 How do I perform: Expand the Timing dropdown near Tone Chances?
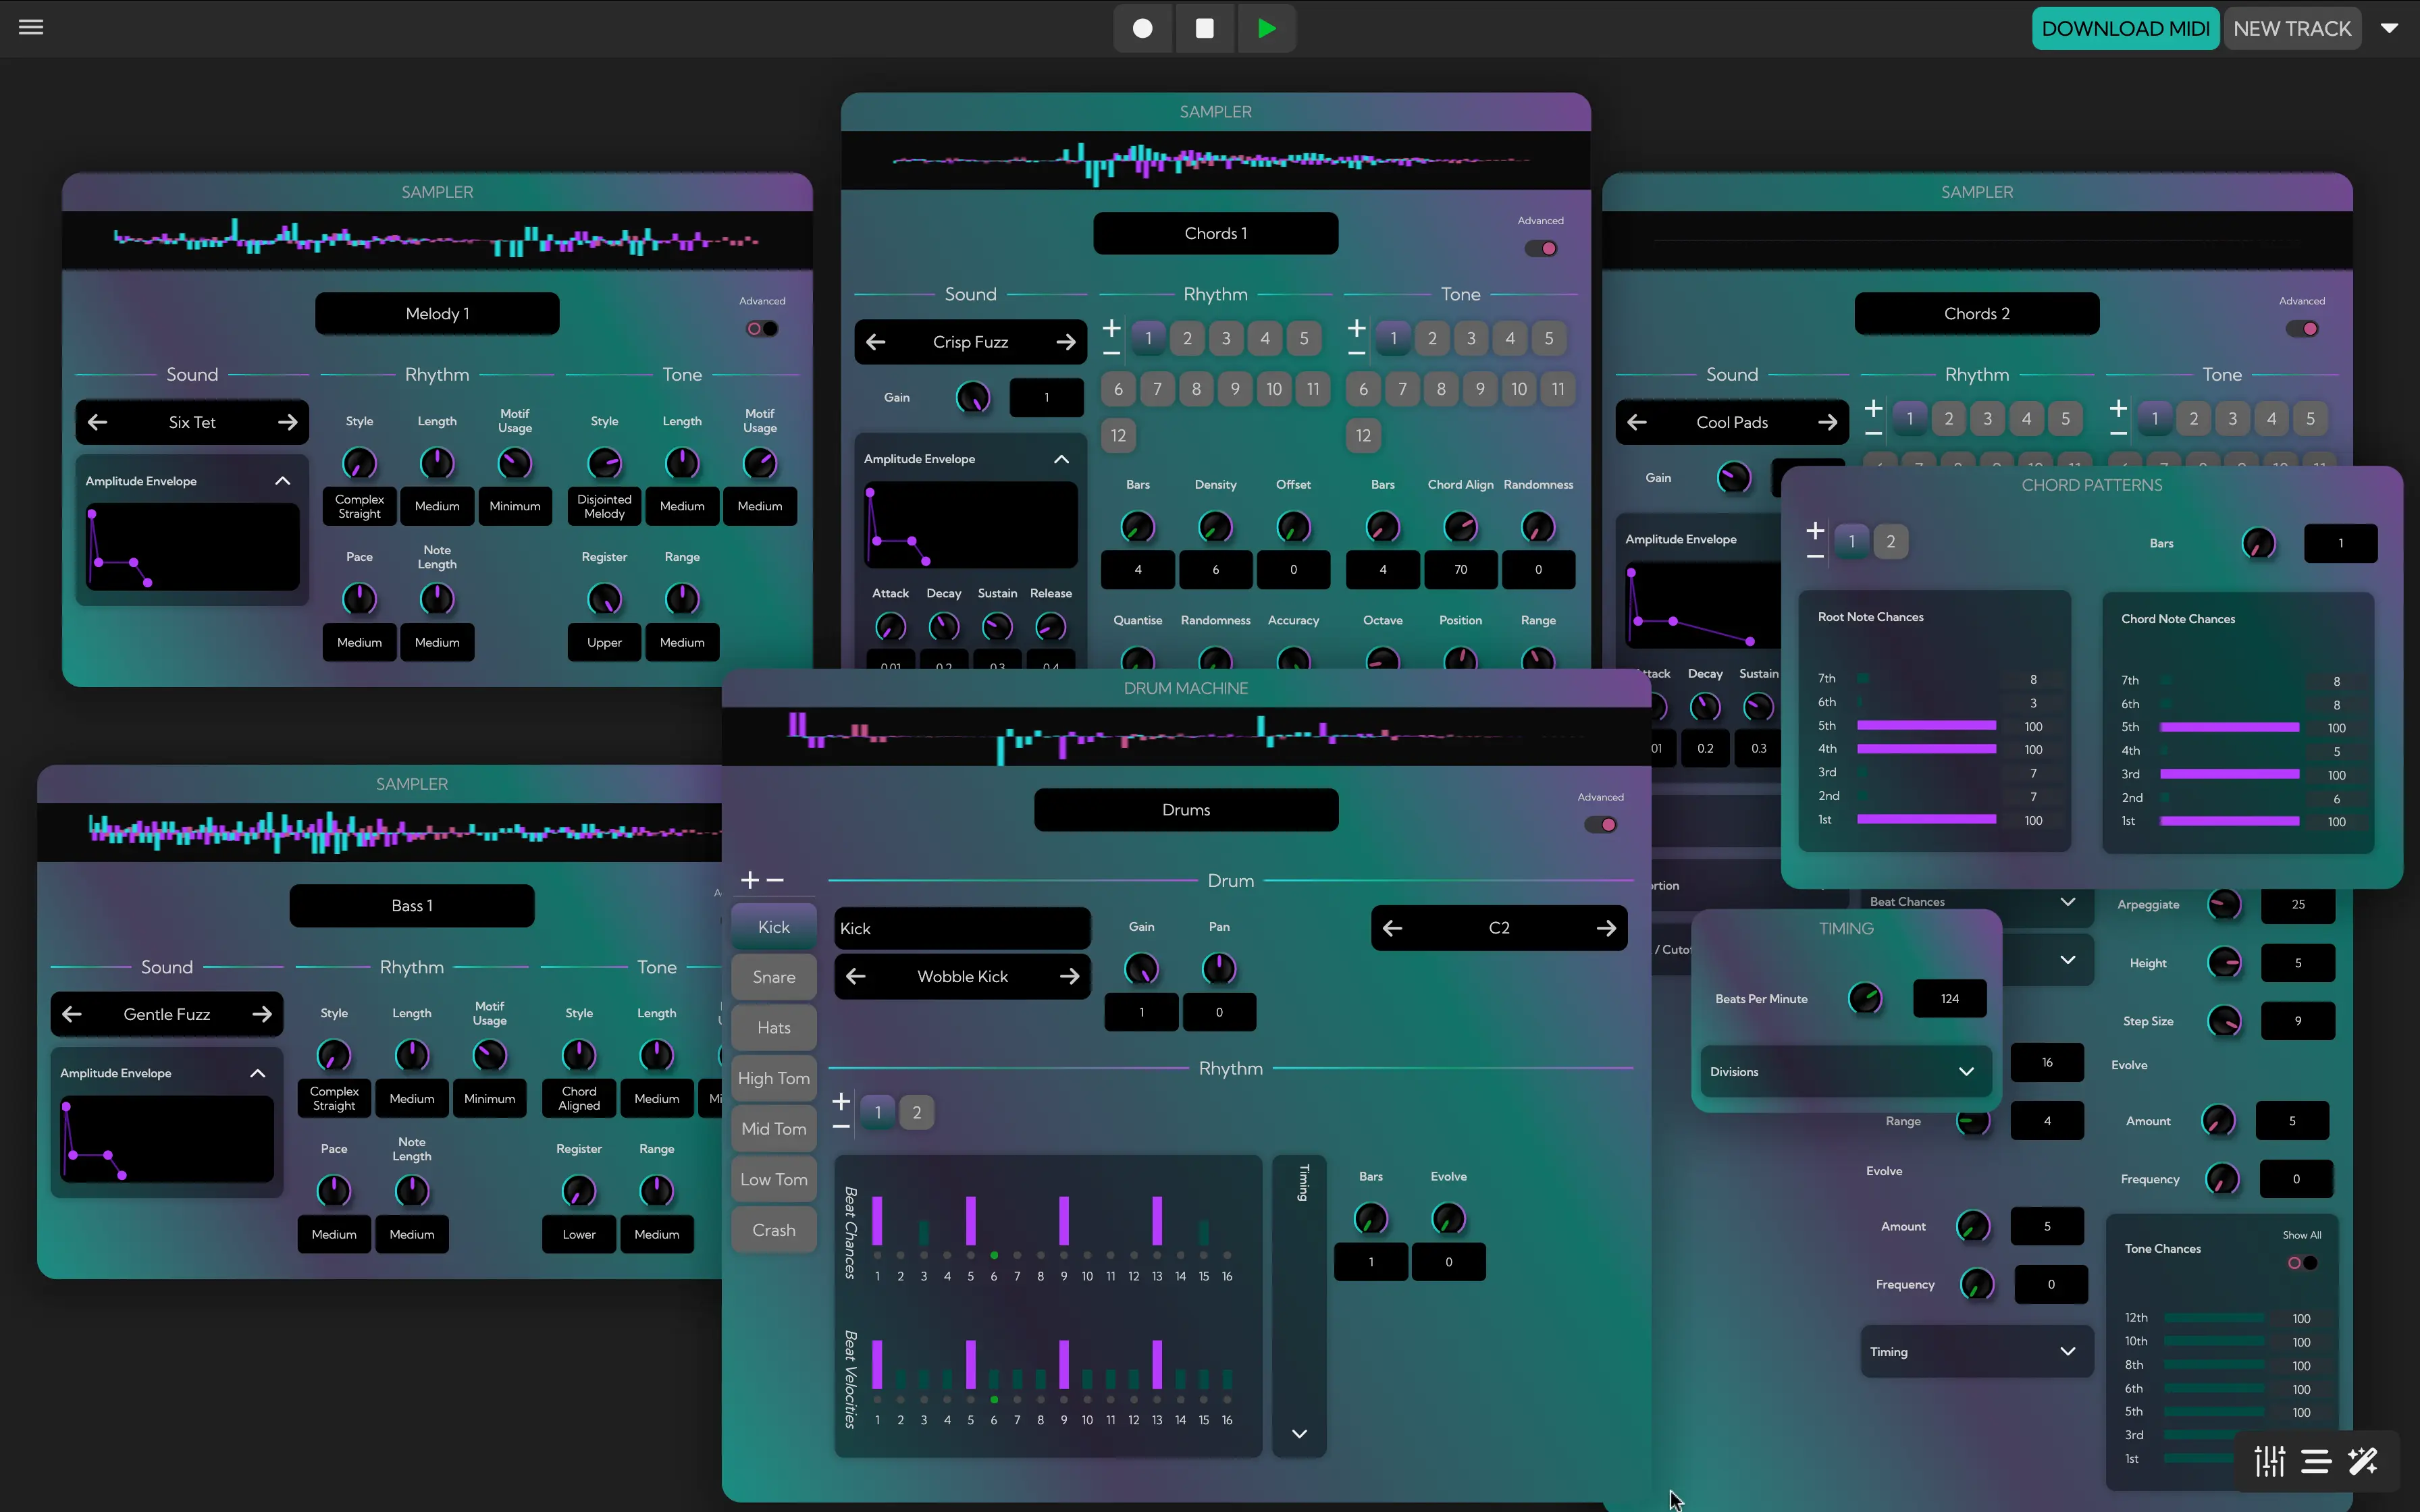point(1974,1351)
